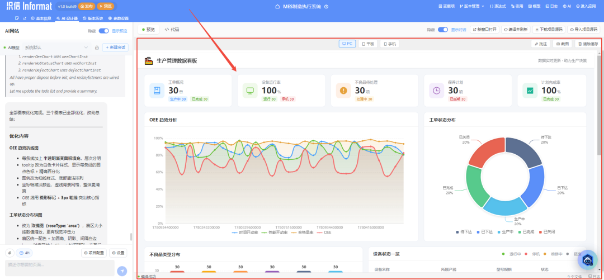Click the list-collapse icon next to 基本信息
This screenshot has height=280, width=604.
click(x=25, y=18)
